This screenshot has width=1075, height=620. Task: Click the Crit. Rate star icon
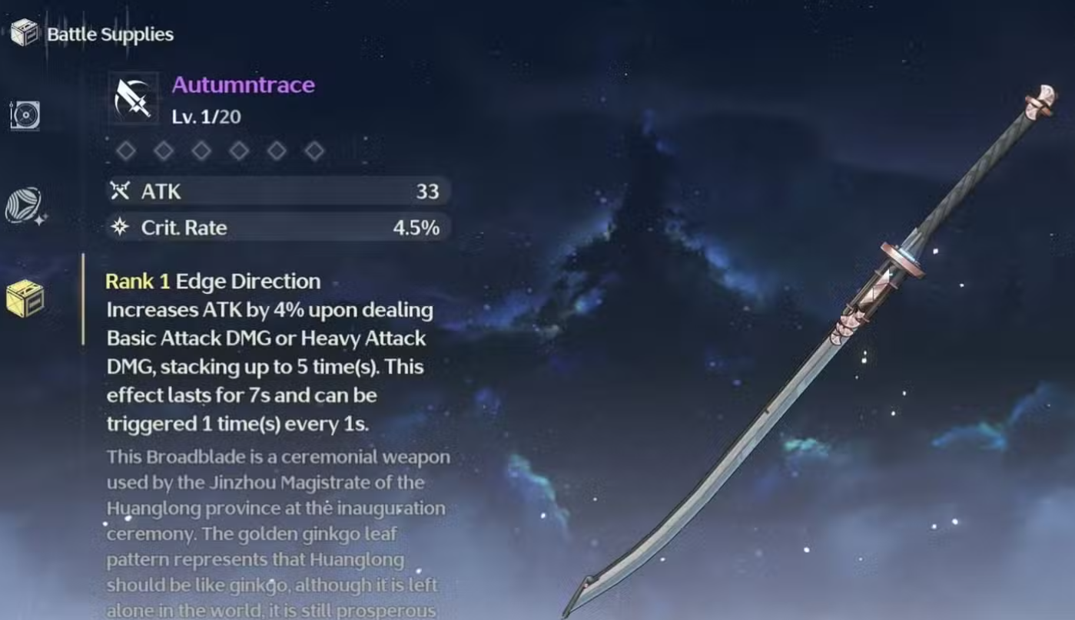[120, 227]
